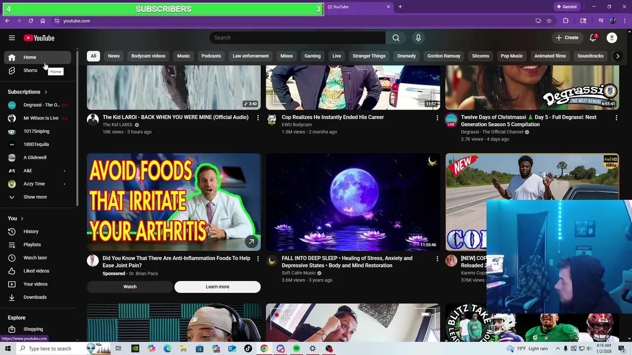Open History in the sidebar
Viewport: 632px width, 355px height.
coord(38,231)
